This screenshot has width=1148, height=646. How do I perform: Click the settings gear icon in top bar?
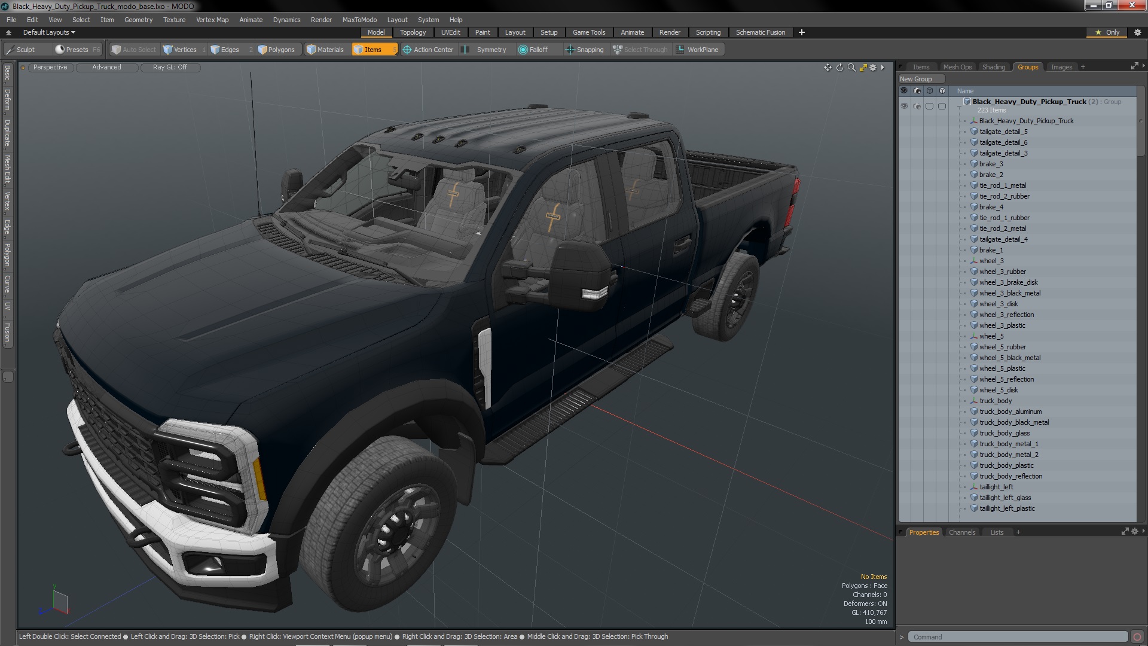[x=1138, y=32]
